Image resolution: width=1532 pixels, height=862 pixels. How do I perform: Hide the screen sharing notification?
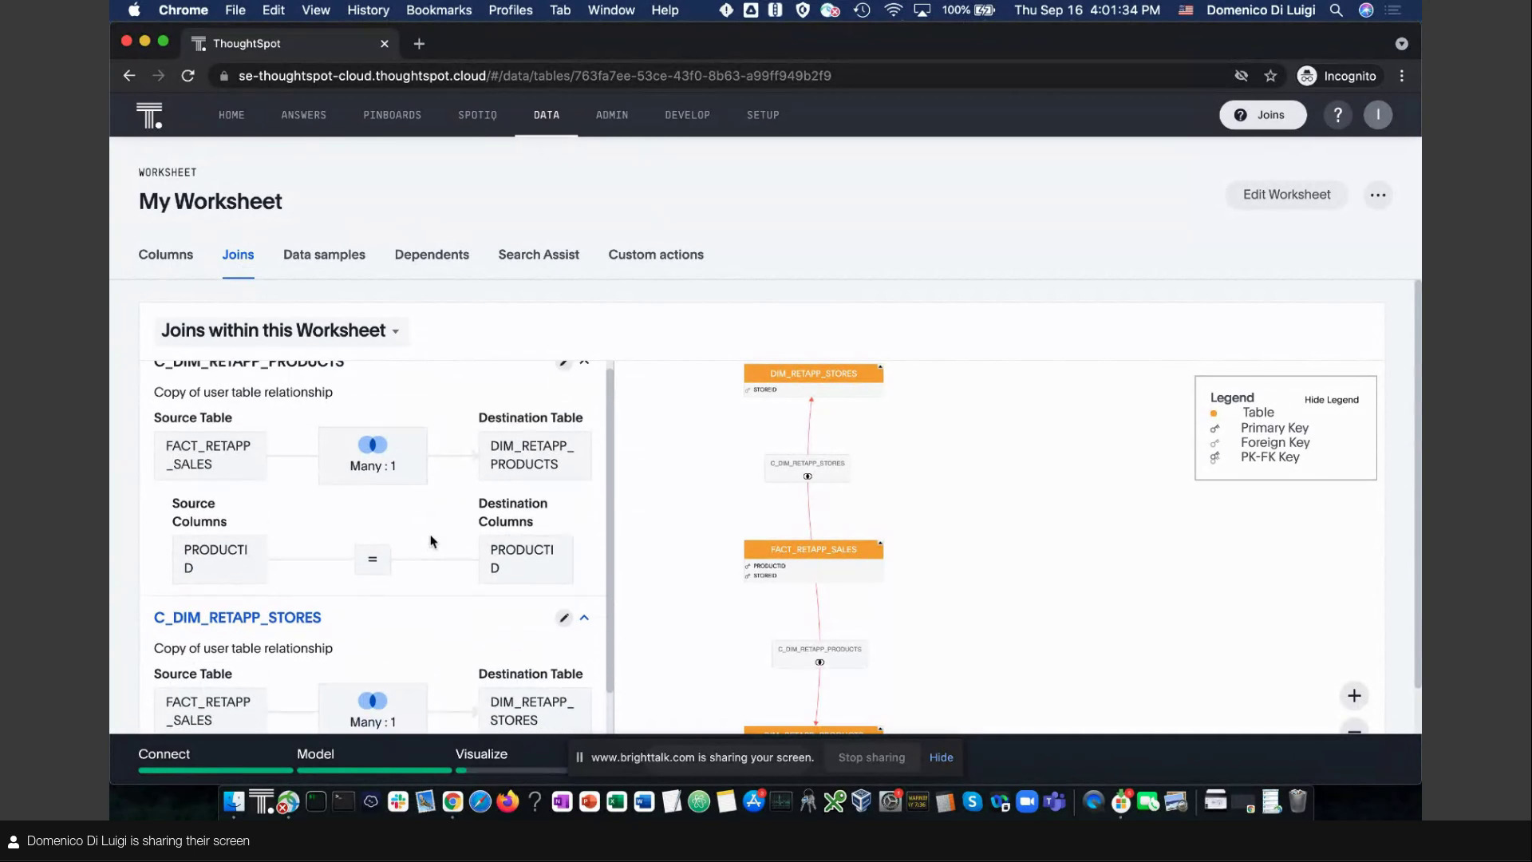coord(941,757)
